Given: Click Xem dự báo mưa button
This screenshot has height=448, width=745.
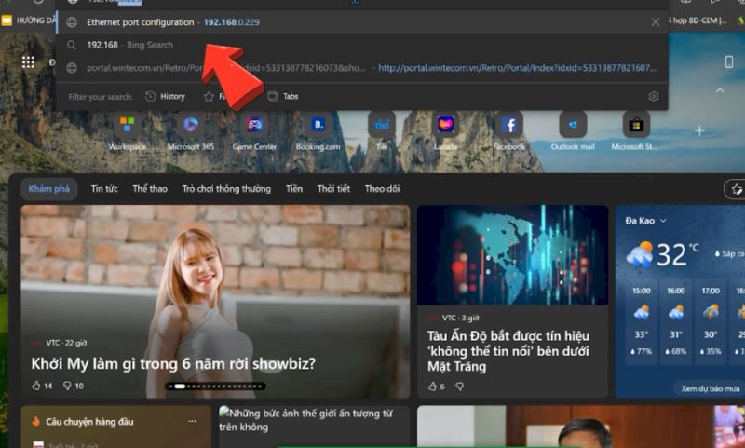Looking at the screenshot, I should tap(710, 388).
